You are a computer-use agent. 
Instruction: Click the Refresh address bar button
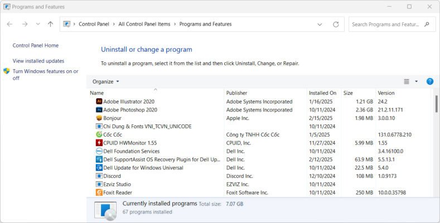click(x=336, y=25)
